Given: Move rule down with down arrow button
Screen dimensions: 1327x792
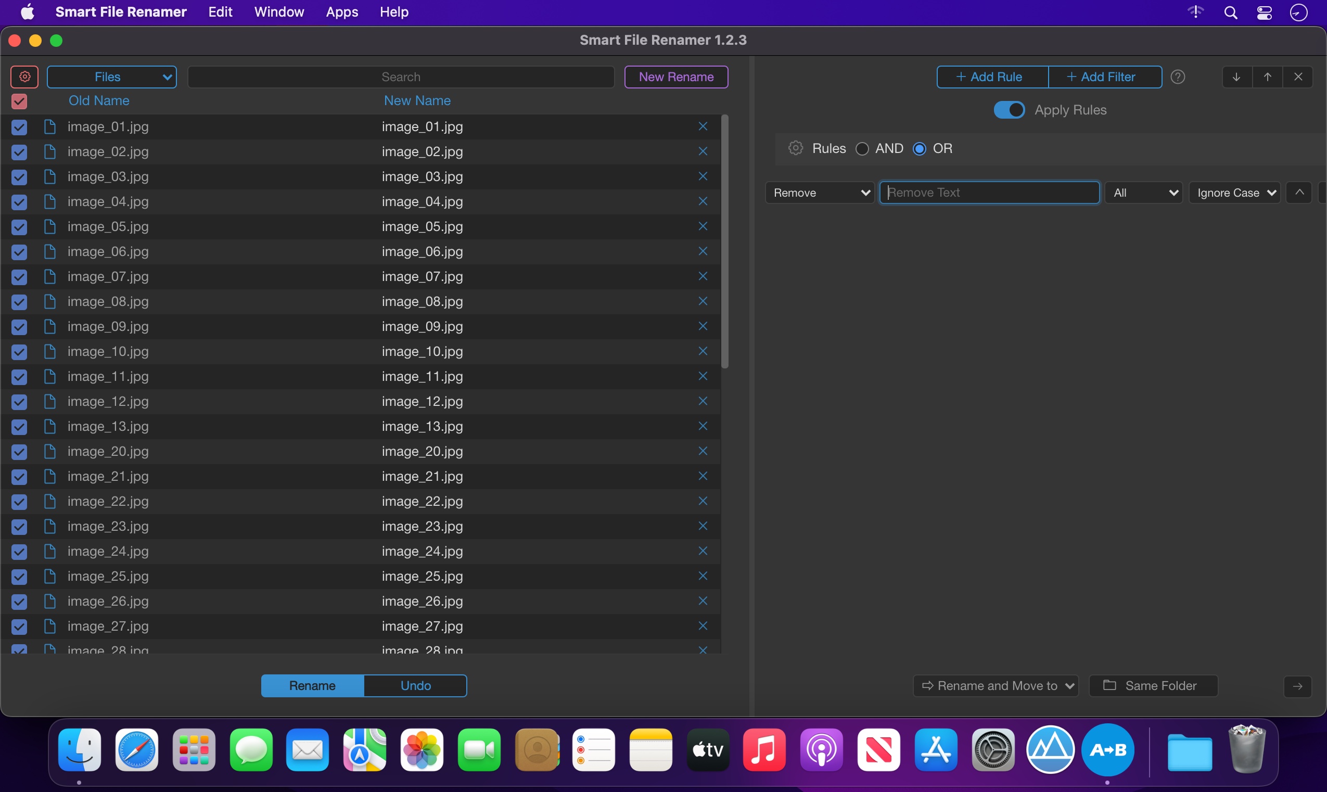Looking at the screenshot, I should pos(1236,77).
